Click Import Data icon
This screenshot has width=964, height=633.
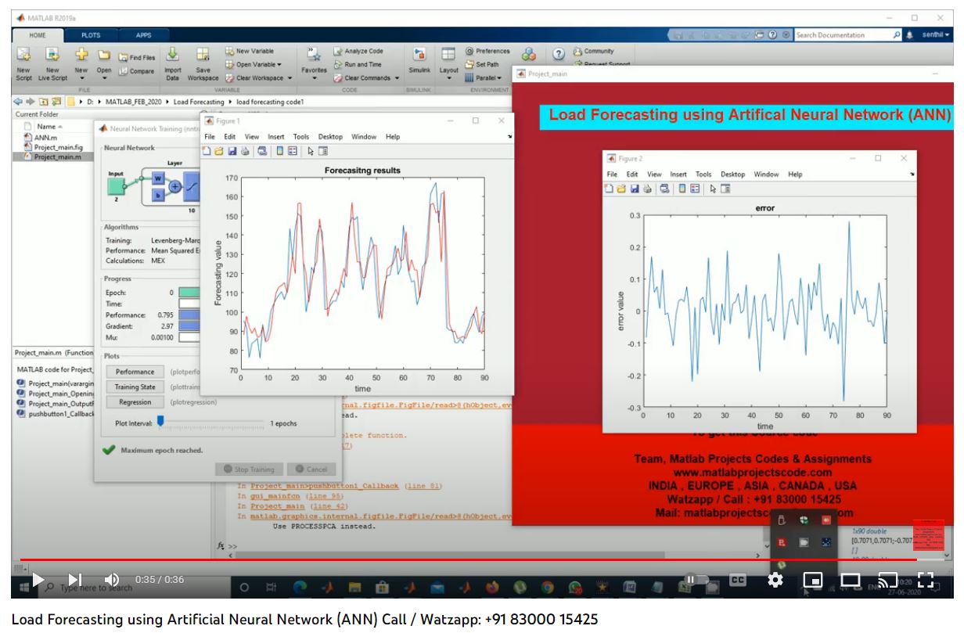pos(172,56)
